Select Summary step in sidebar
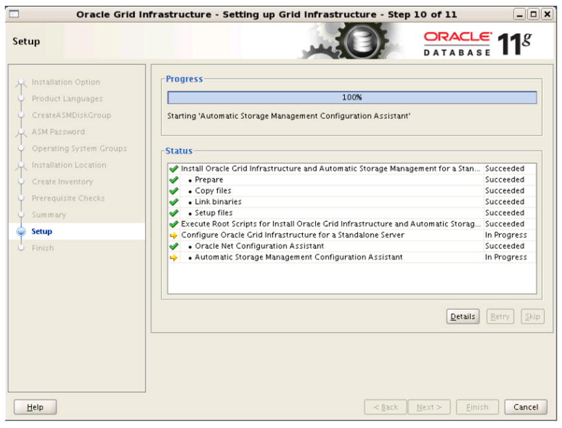Viewport: 562px width, 428px height. (49, 215)
